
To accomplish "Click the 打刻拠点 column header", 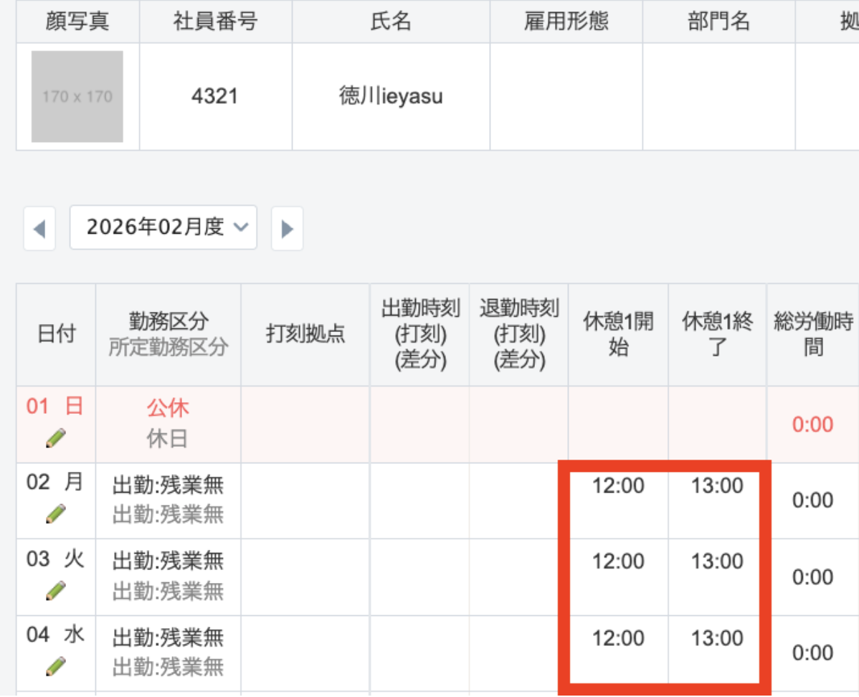I will (x=305, y=334).
